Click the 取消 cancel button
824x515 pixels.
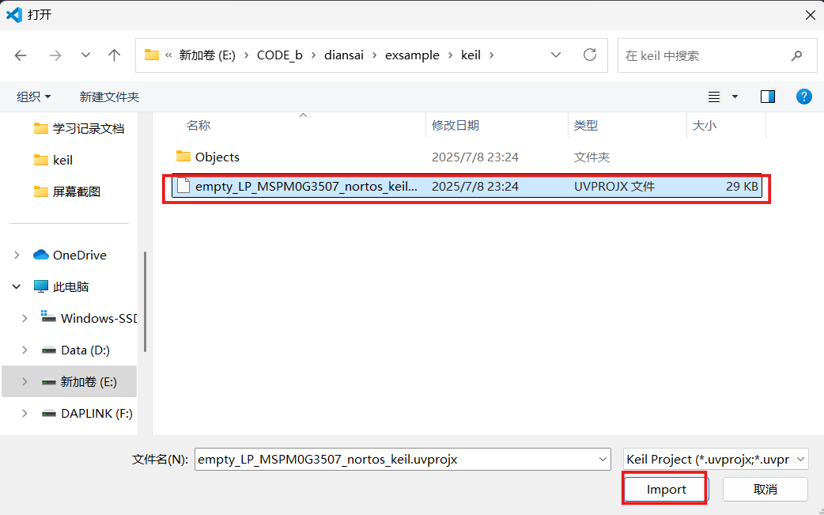765,489
